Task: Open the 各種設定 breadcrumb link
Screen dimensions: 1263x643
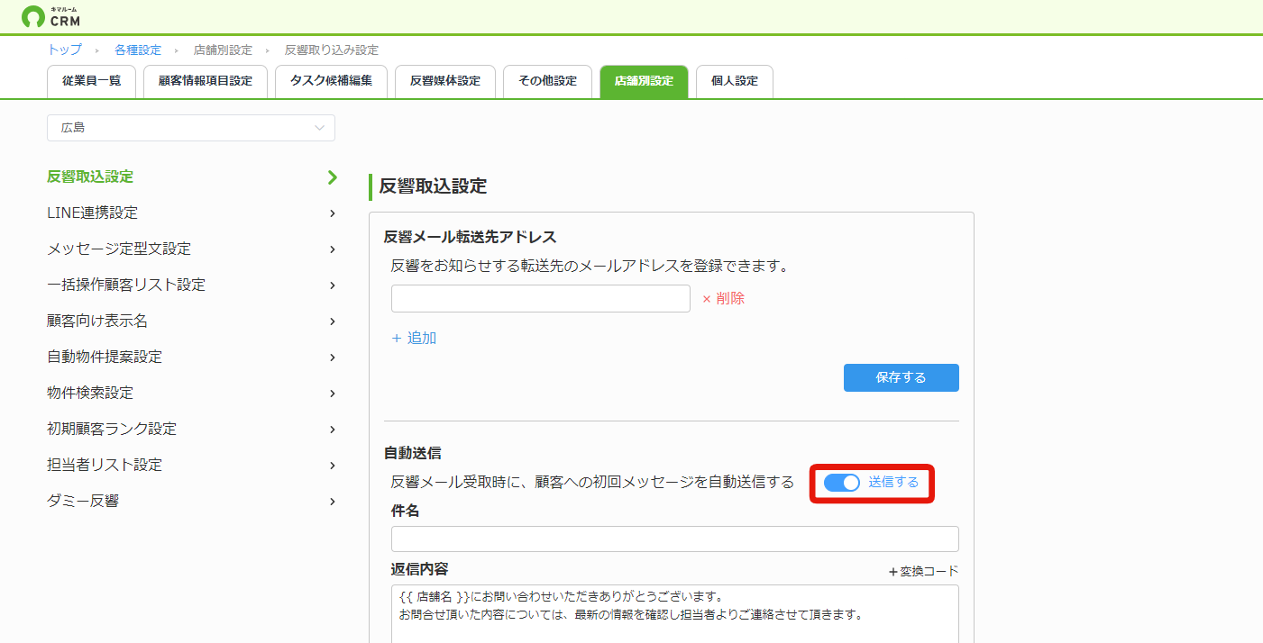Action: 138,50
